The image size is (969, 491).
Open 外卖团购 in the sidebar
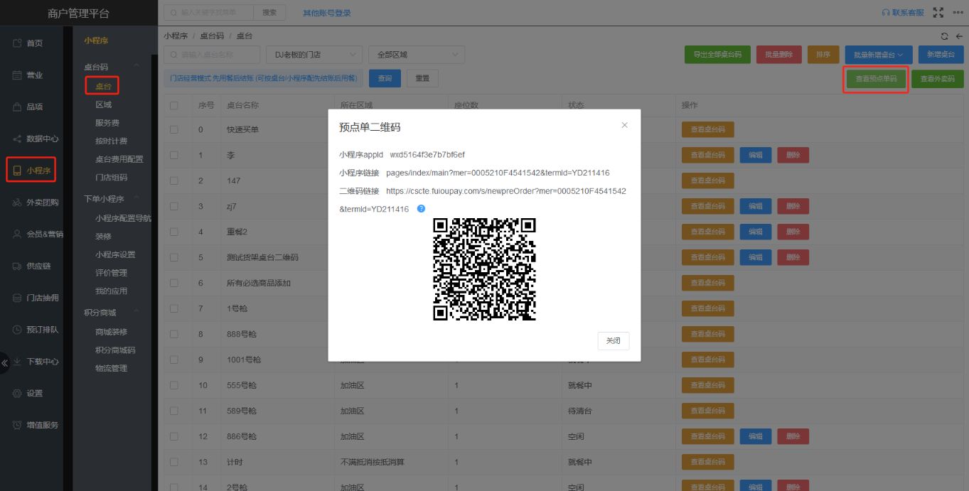point(36,203)
